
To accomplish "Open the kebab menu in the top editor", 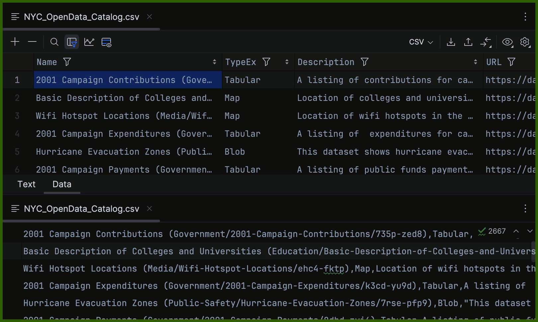I will coord(525,17).
